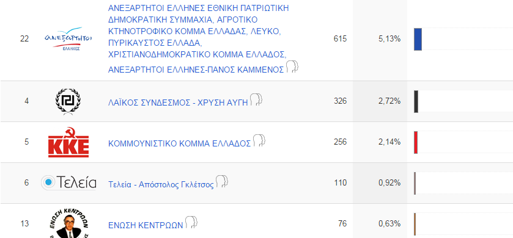Viewport: 513px width, 238px height.
Task: Click the red KKE party logo
Action: tap(68, 142)
